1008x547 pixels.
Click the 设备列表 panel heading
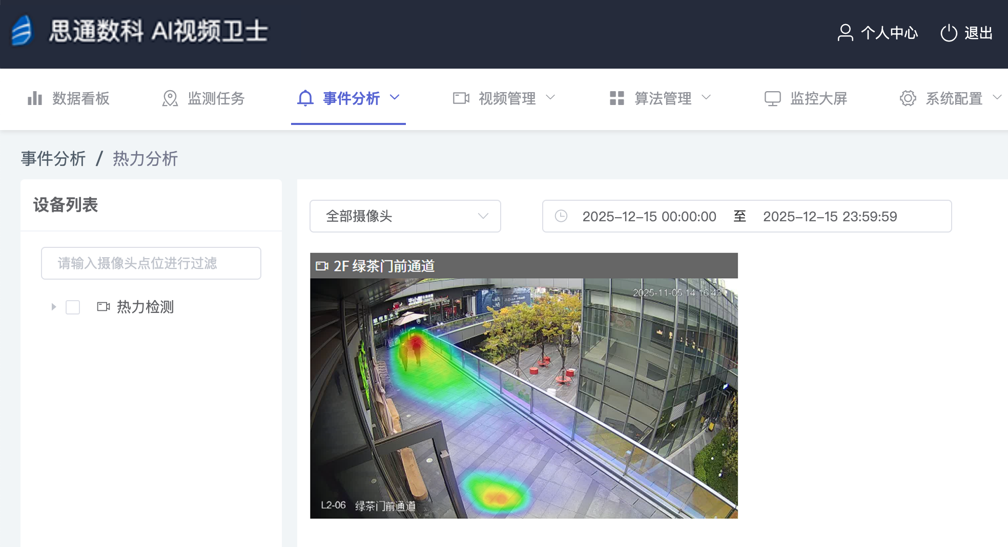click(x=66, y=205)
